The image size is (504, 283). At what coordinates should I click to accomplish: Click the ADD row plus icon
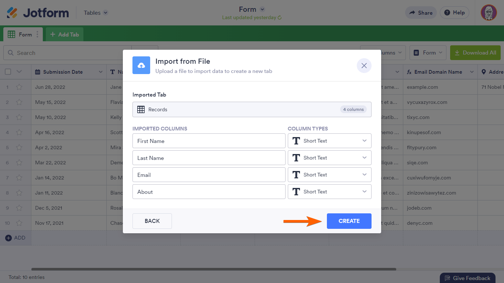point(8,238)
